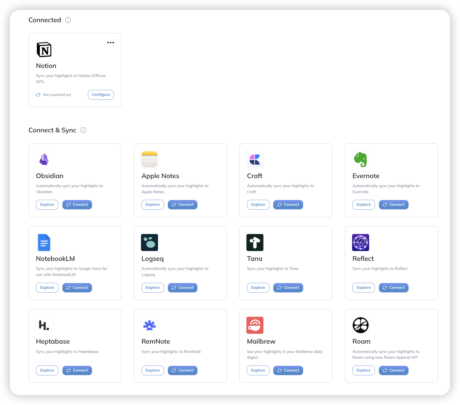Explore the Craft integration
The image size is (460, 405).
[x=258, y=205]
